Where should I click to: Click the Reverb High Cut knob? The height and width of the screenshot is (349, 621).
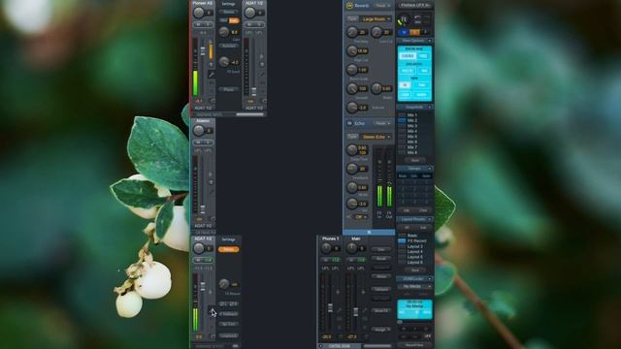click(x=351, y=50)
